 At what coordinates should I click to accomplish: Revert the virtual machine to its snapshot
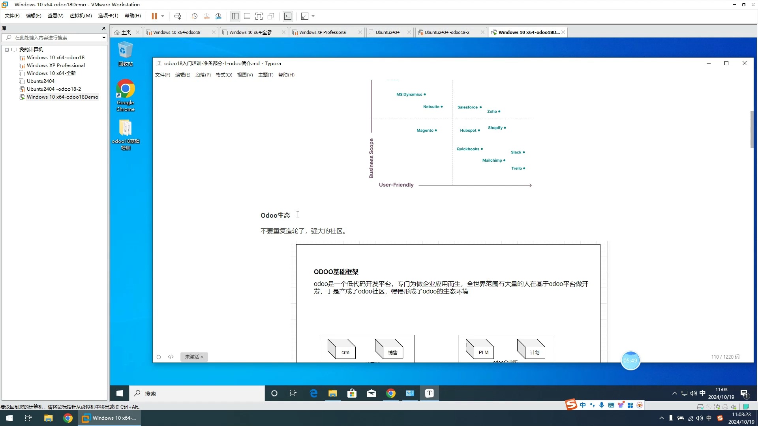[x=206, y=16]
